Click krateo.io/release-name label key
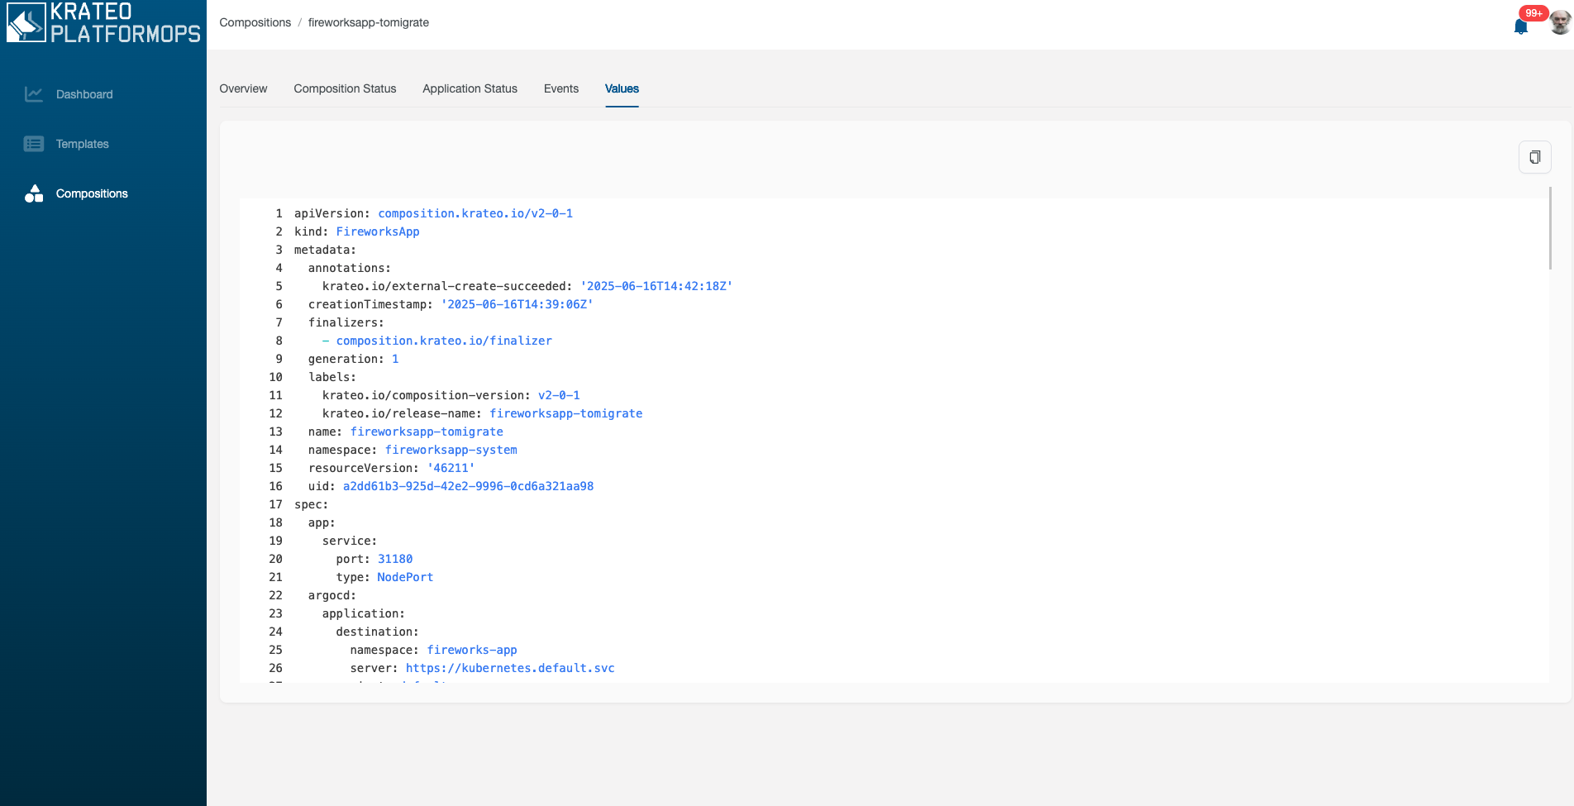Screen dimensions: 1574x806 click(x=402, y=413)
